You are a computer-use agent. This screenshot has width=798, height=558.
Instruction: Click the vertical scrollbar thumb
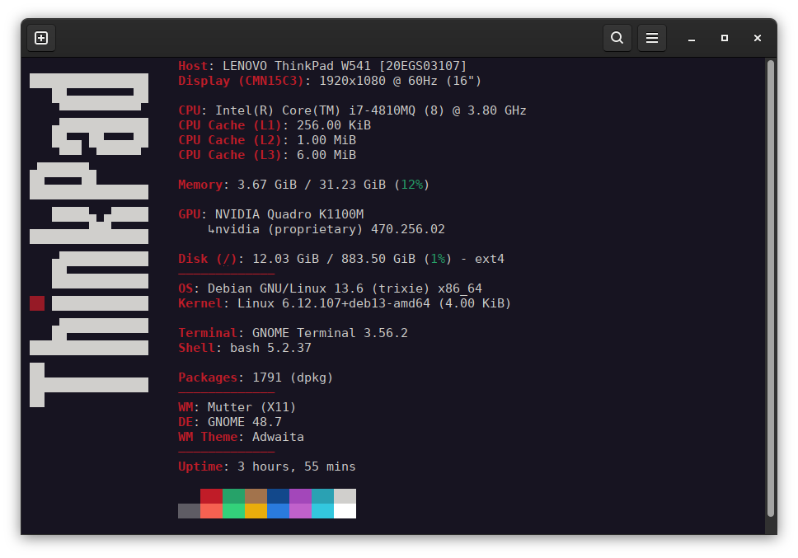pos(771,288)
